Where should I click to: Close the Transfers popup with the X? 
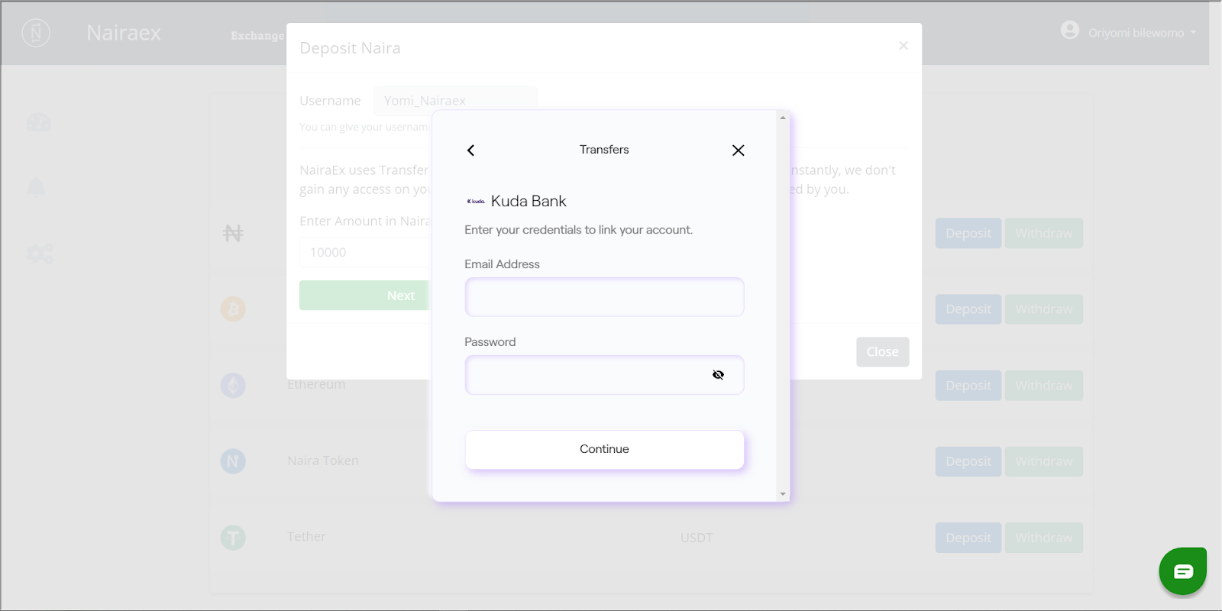click(738, 150)
